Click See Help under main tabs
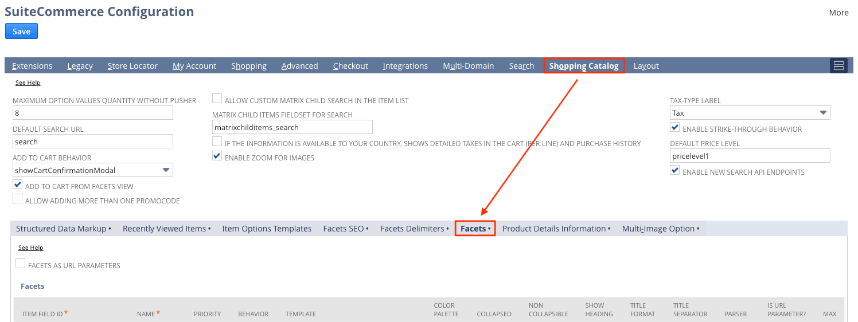This screenshot has height=322, width=858. 28,83
